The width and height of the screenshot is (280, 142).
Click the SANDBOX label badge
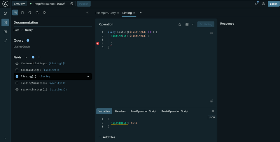pyautogui.click(x=20, y=4)
